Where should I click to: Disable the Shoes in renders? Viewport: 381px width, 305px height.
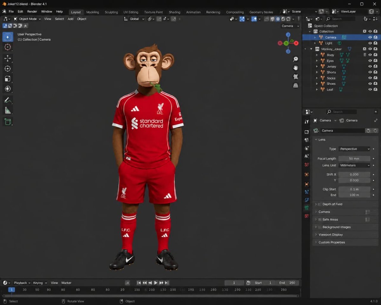pos(375,84)
